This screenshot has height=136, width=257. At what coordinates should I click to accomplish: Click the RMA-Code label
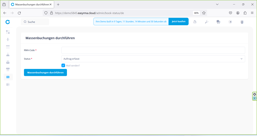(29, 50)
